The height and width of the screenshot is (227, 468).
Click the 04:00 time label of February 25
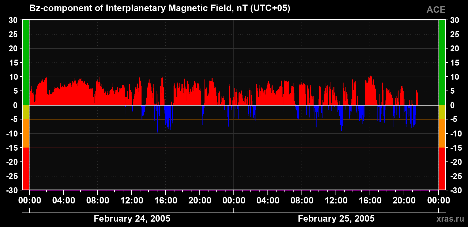pos(268,200)
